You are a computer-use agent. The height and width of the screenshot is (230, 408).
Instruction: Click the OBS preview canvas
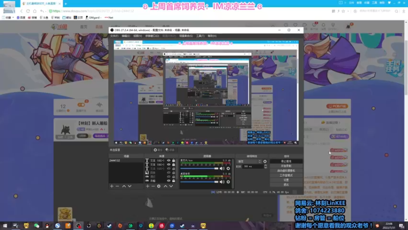(x=206, y=93)
